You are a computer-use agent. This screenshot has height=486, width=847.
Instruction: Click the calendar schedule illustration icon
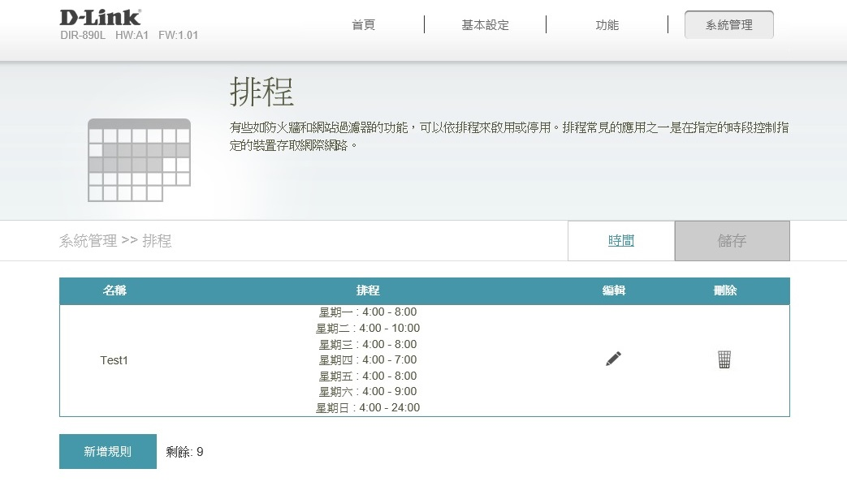(138, 161)
